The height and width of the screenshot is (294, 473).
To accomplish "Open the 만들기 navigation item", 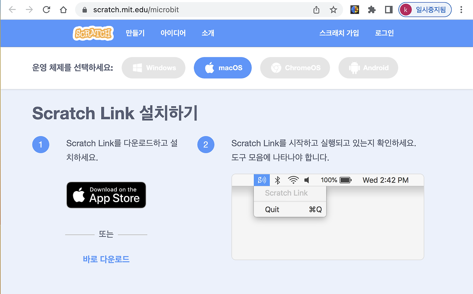I will point(135,33).
